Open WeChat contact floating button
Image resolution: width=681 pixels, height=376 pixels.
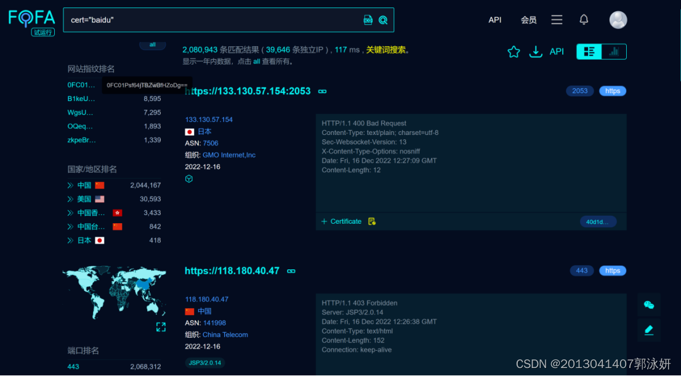[x=649, y=304]
